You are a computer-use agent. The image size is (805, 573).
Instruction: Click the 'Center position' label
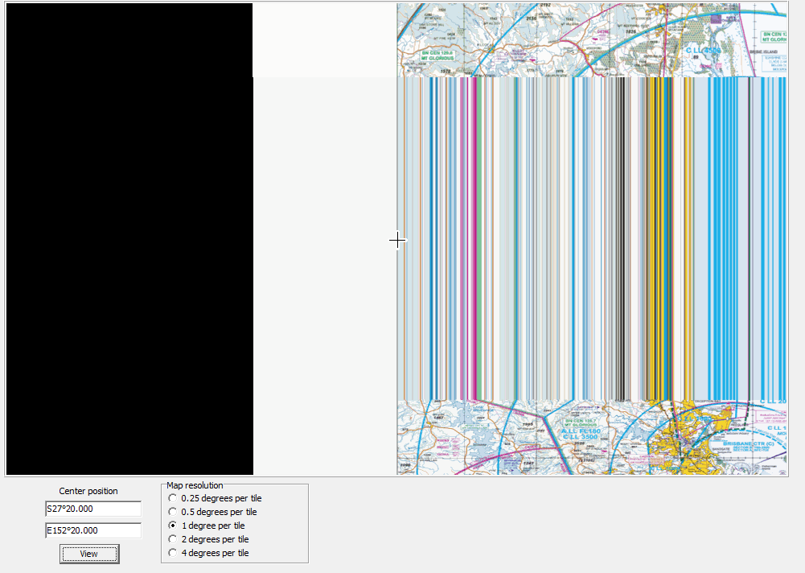(88, 491)
